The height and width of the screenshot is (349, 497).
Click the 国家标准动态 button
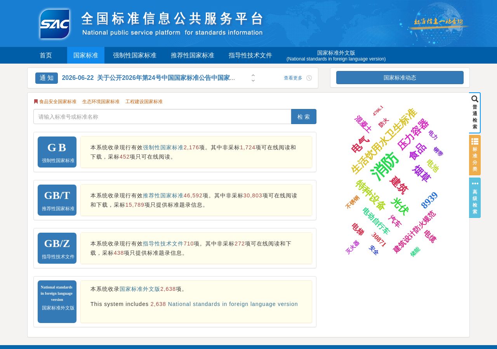(400, 78)
